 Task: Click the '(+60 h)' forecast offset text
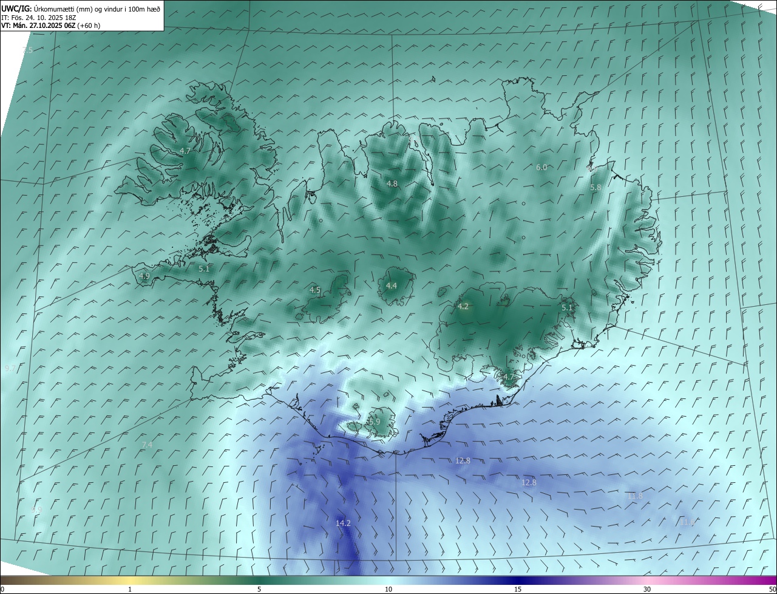[x=89, y=26]
